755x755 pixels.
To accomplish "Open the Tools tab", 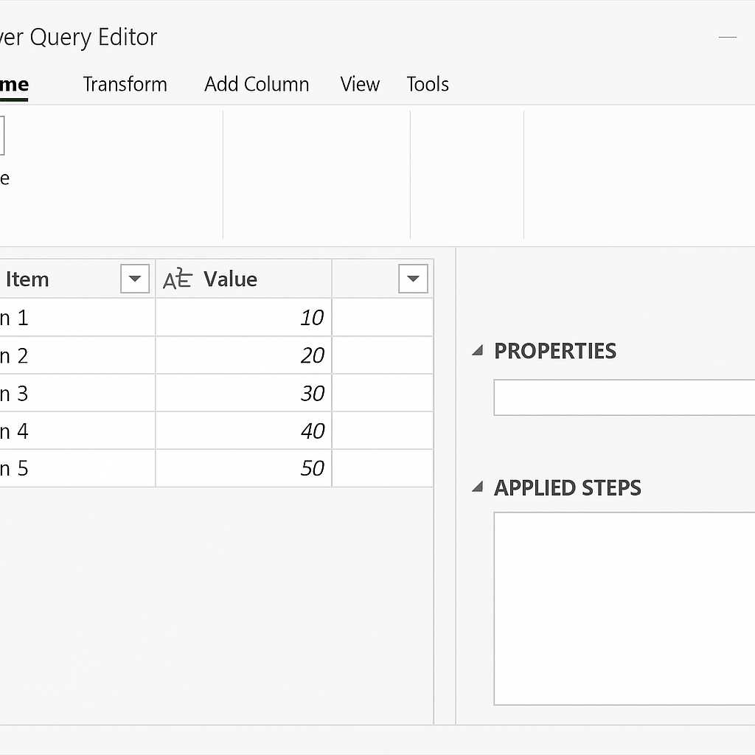I will 428,84.
